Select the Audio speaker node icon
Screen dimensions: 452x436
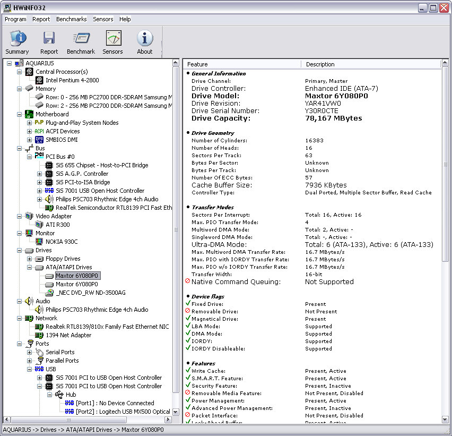[29, 301]
